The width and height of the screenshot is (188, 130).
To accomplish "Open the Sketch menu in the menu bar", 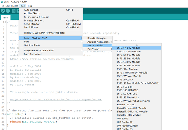I will pyautogui.click(x=14, y=6).
